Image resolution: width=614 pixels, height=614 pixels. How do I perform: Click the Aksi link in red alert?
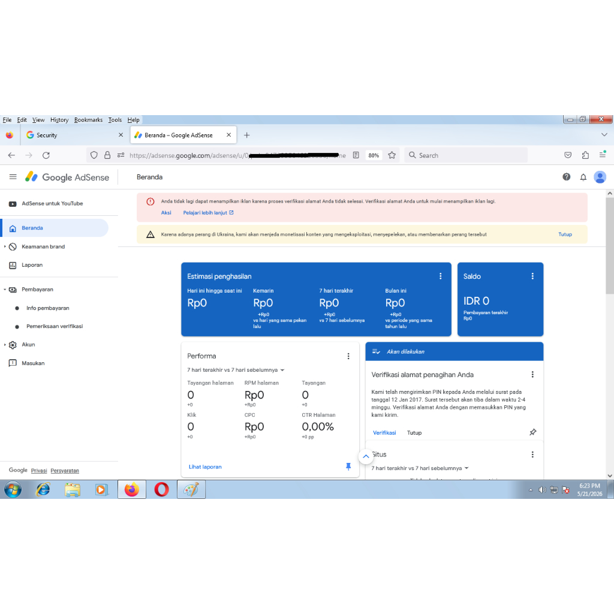pos(166,213)
